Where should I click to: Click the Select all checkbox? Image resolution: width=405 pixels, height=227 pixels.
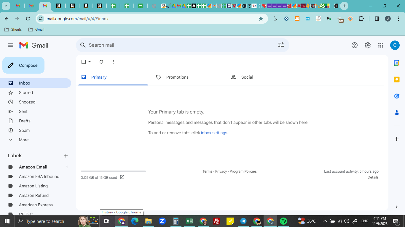(84, 62)
